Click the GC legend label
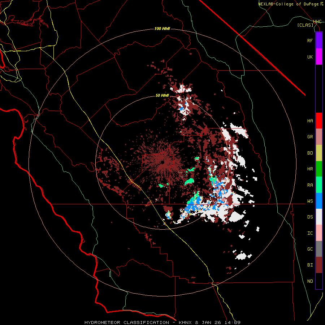325x325 pixels. click(310, 249)
